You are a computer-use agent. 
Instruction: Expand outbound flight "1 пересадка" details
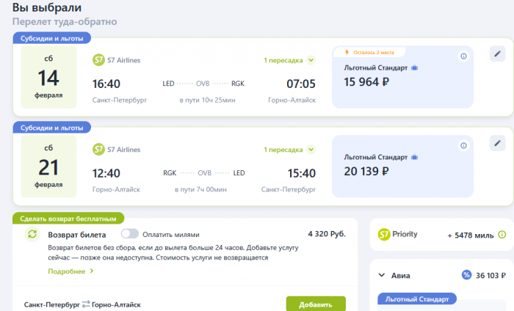click(x=311, y=60)
